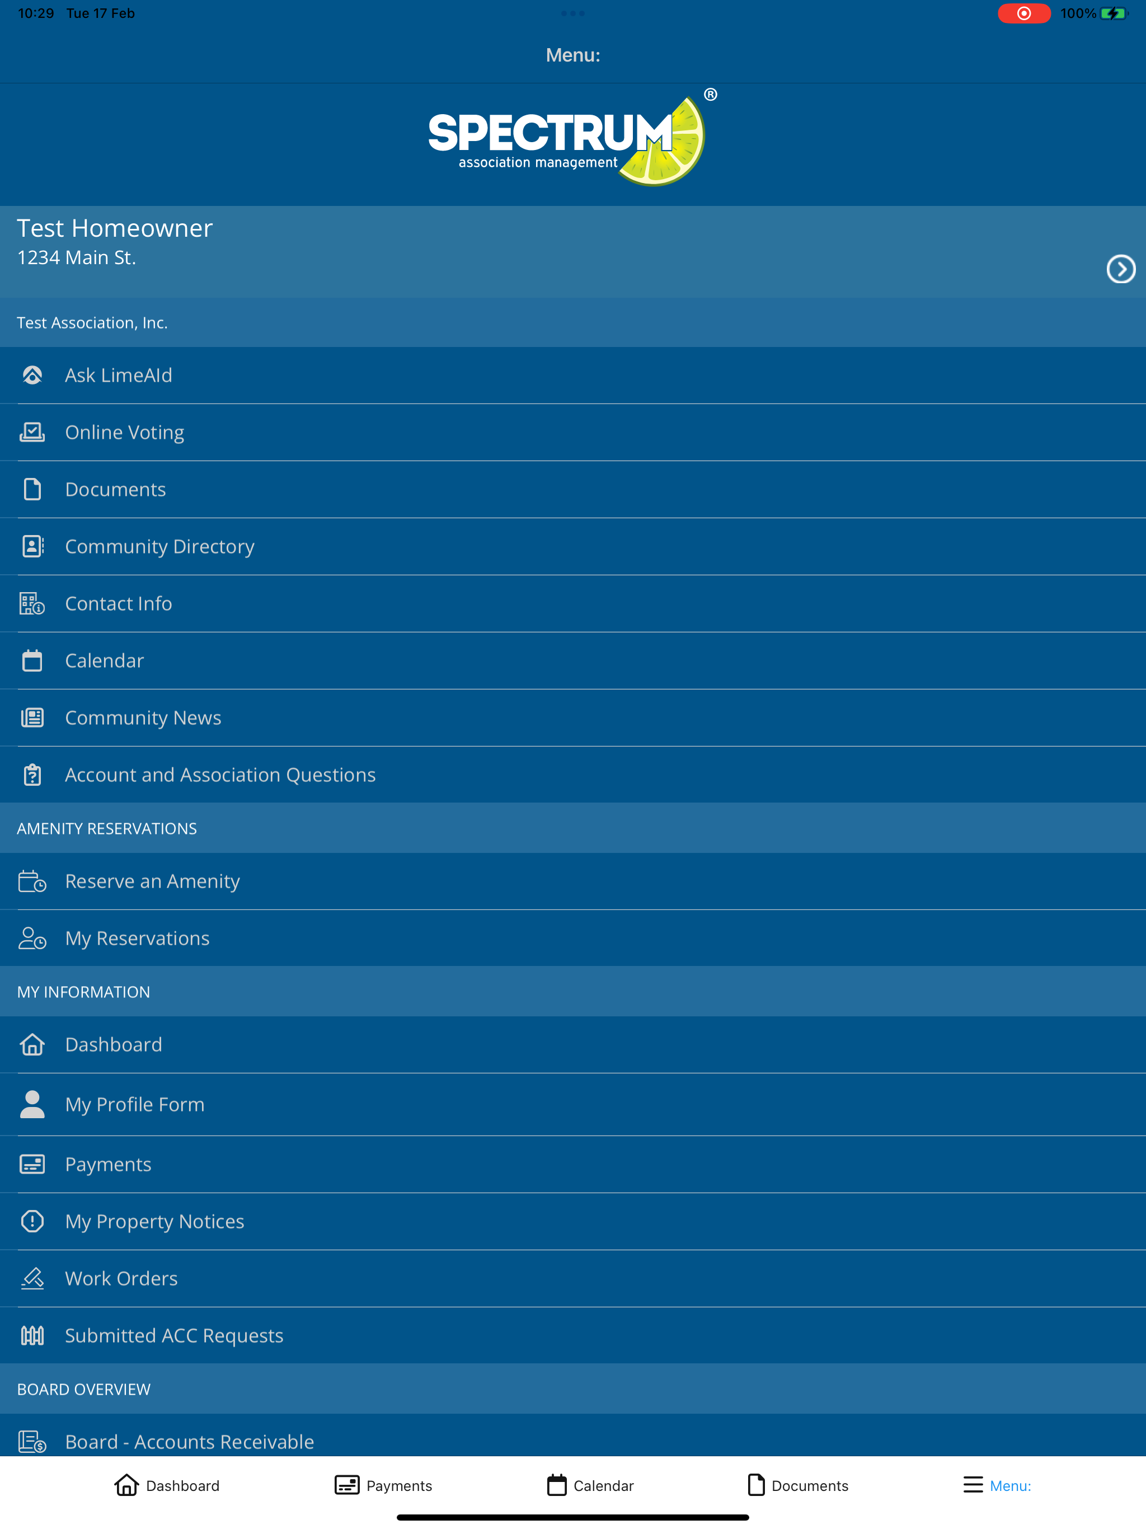Screen dimensions: 1146x1529
Task: Tap the Spectrum association management logo
Action: click(573, 138)
